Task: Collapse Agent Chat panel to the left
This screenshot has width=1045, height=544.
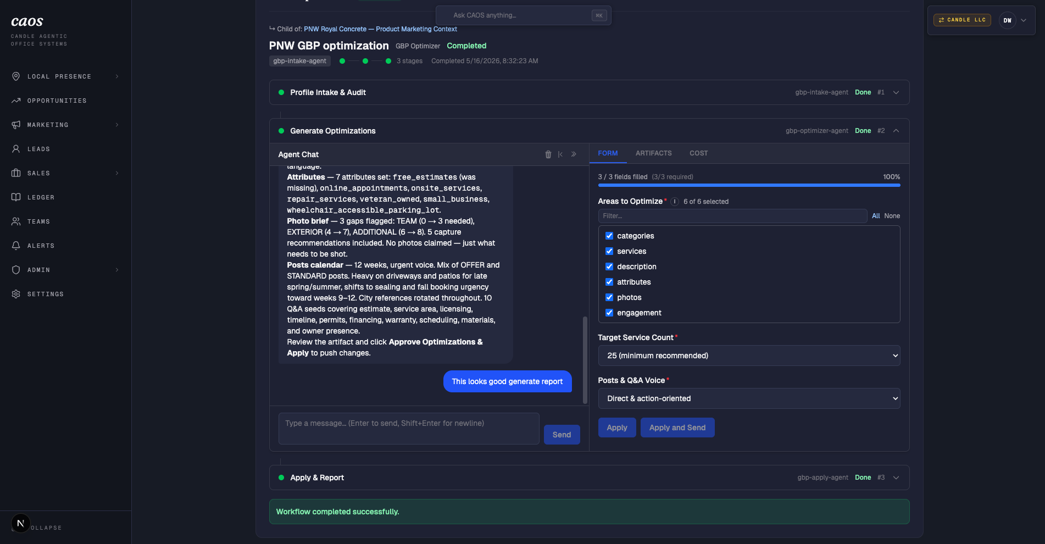Action: pos(560,154)
